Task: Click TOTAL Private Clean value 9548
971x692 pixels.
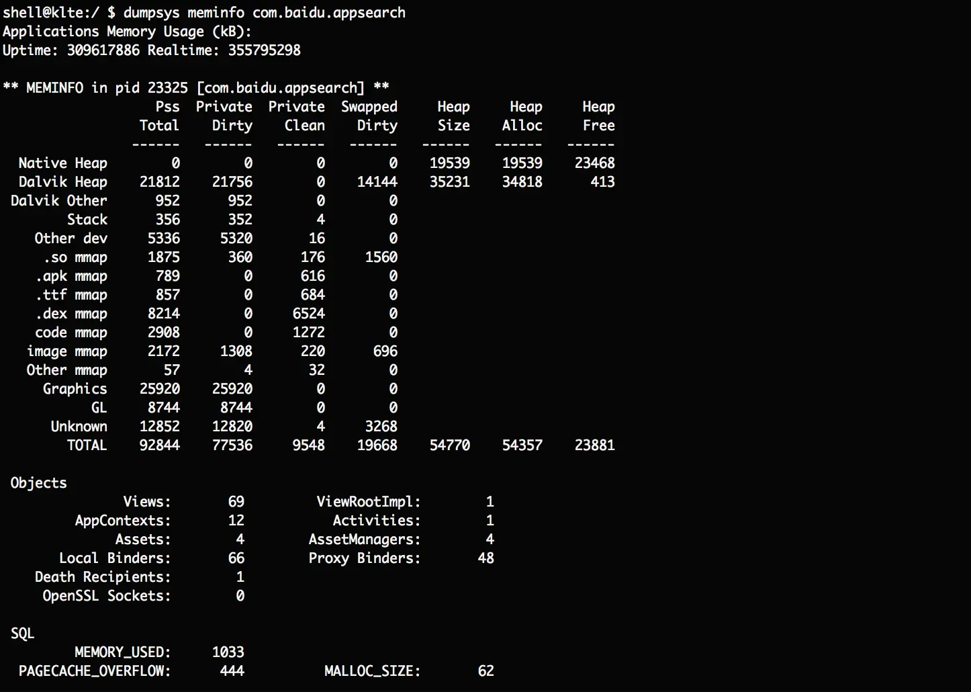Action: (309, 445)
